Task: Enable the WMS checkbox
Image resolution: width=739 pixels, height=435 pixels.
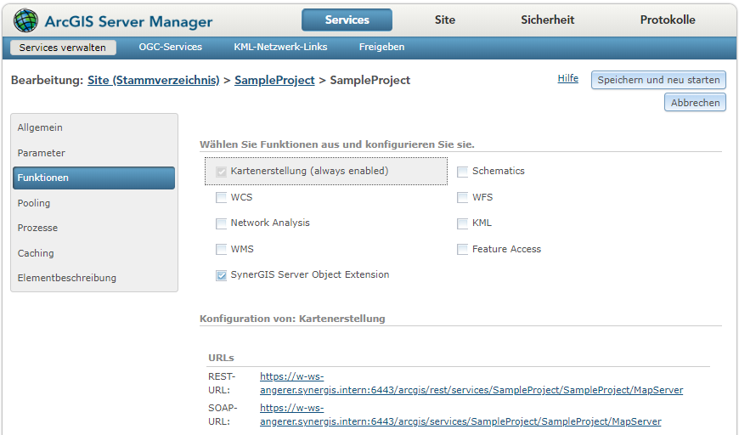Action: click(x=222, y=250)
